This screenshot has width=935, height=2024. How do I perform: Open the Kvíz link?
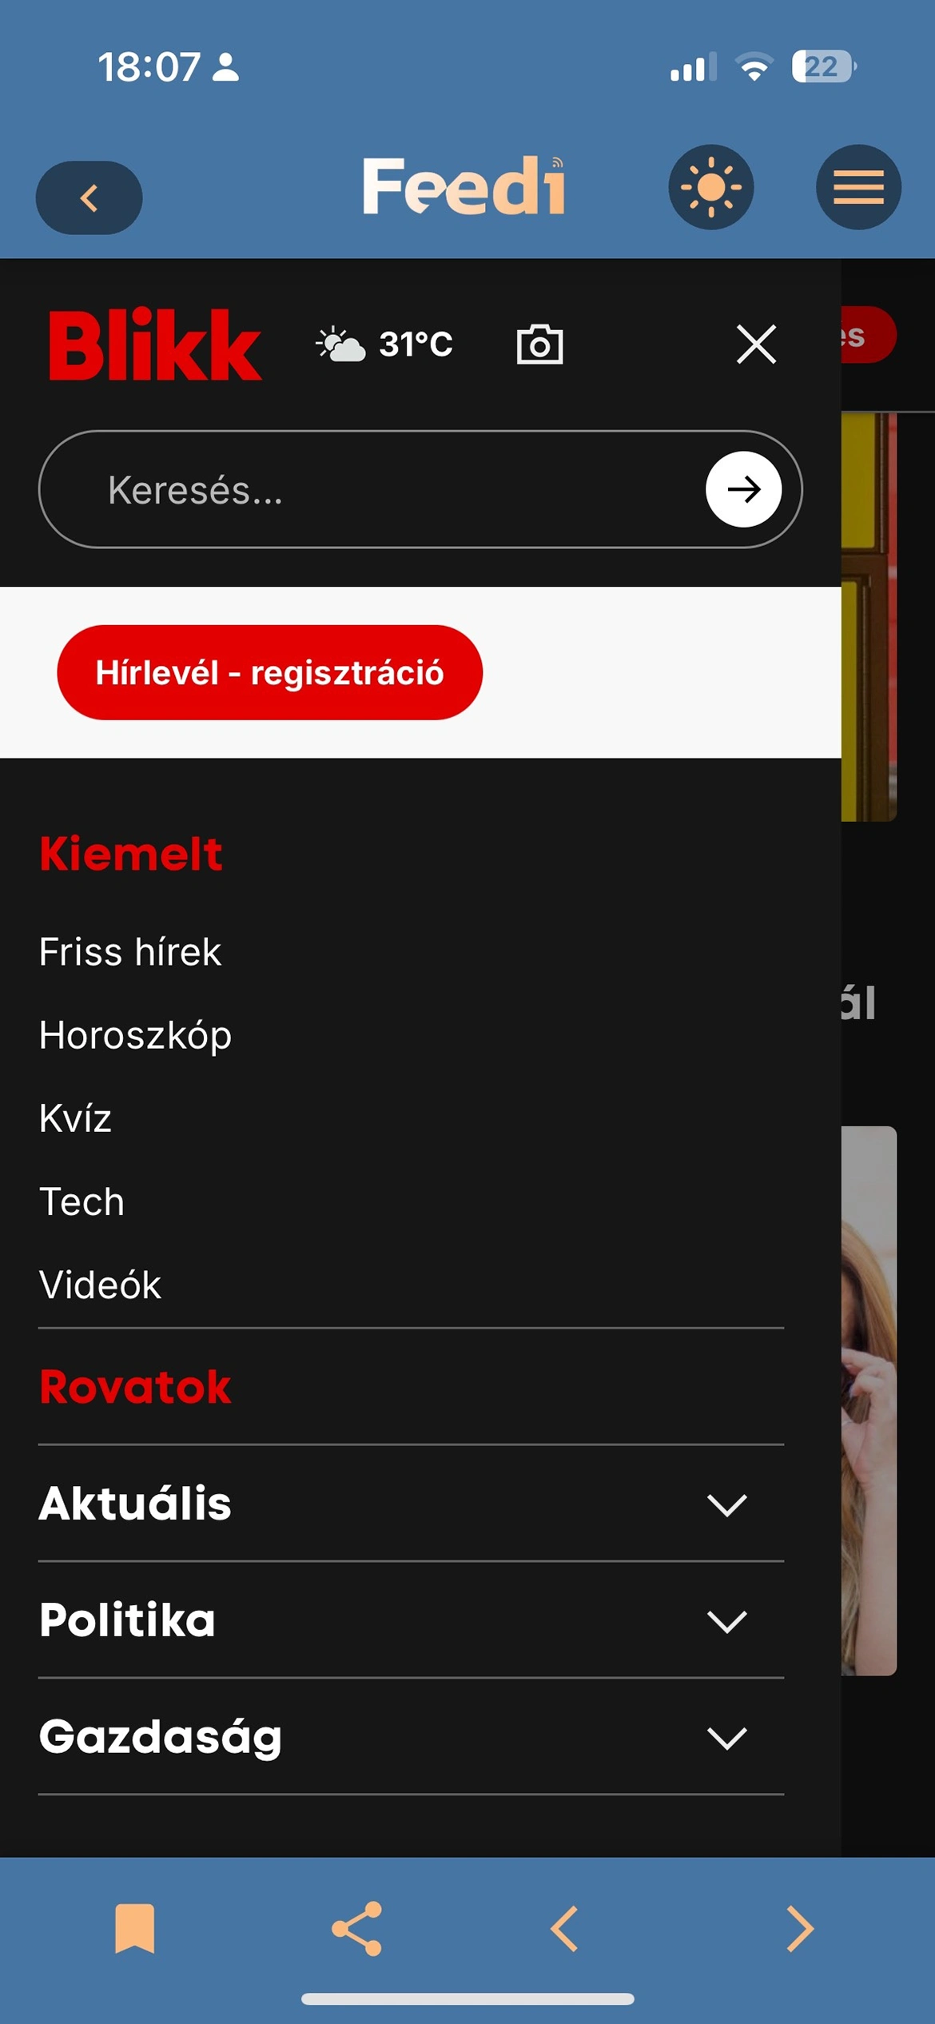[75, 1118]
